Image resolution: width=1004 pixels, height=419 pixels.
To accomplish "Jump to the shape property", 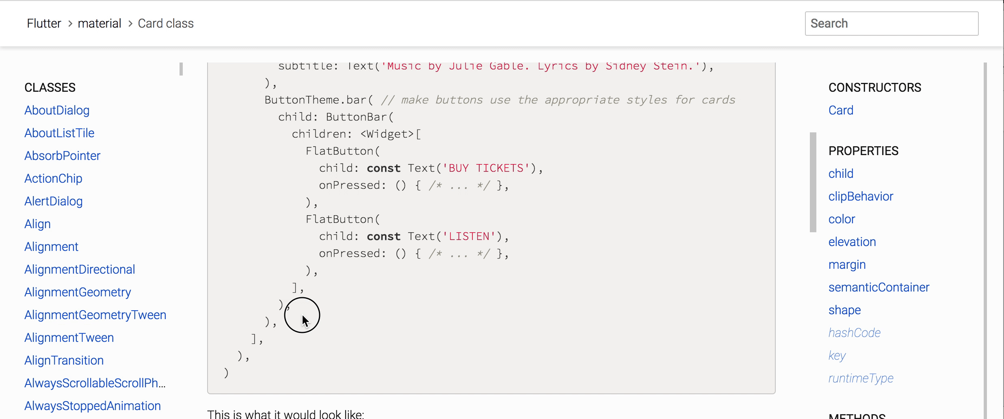I will coord(844,310).
